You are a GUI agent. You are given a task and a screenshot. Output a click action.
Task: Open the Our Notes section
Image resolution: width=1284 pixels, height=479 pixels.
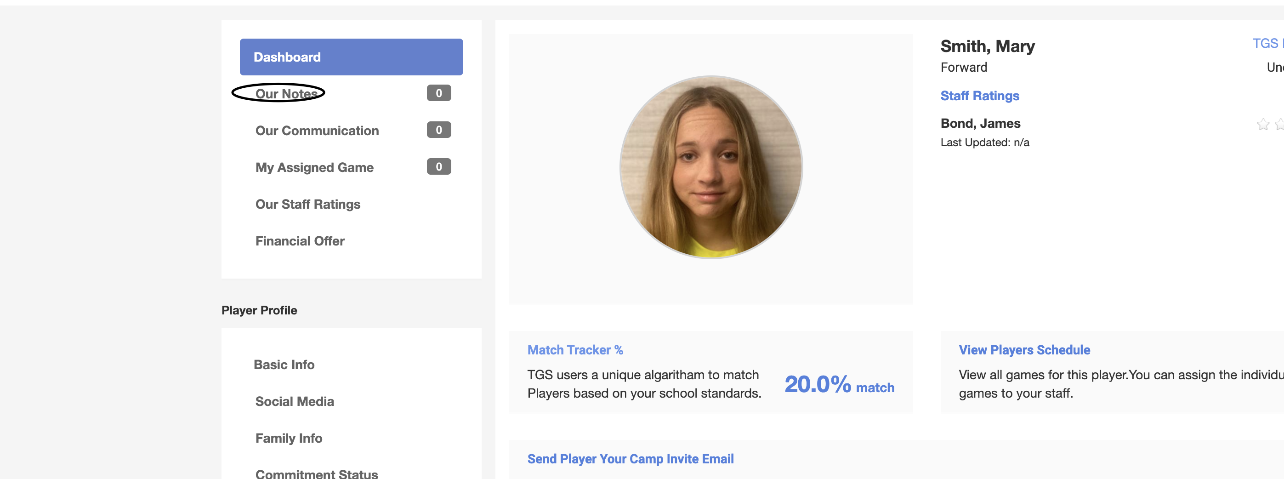tap(286, 94)
